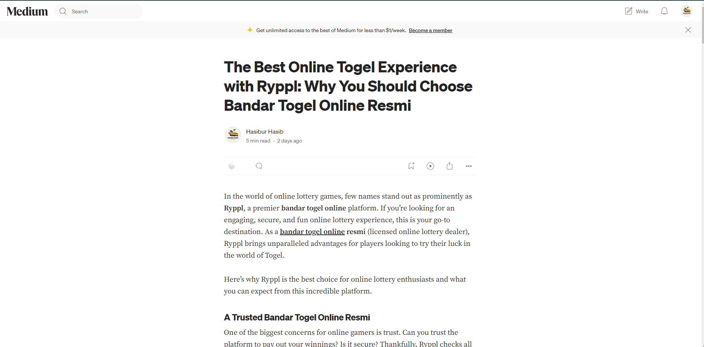Image resolution: width=704 pixels, height=347 pixels.
Task: Click the '2 days ago' timestamp
Action: pyautogui.click(x=290, y=141)
